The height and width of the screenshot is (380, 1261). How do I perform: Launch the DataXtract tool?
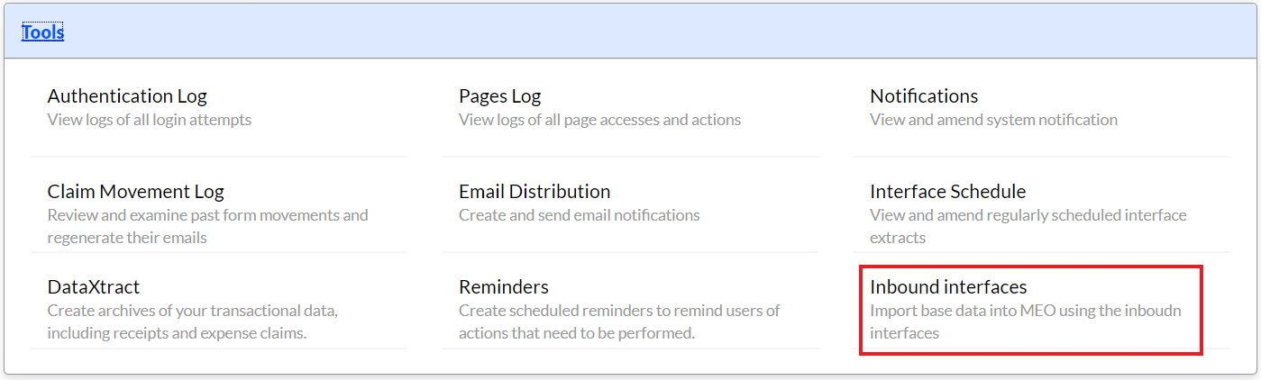[x=94, y=286]
